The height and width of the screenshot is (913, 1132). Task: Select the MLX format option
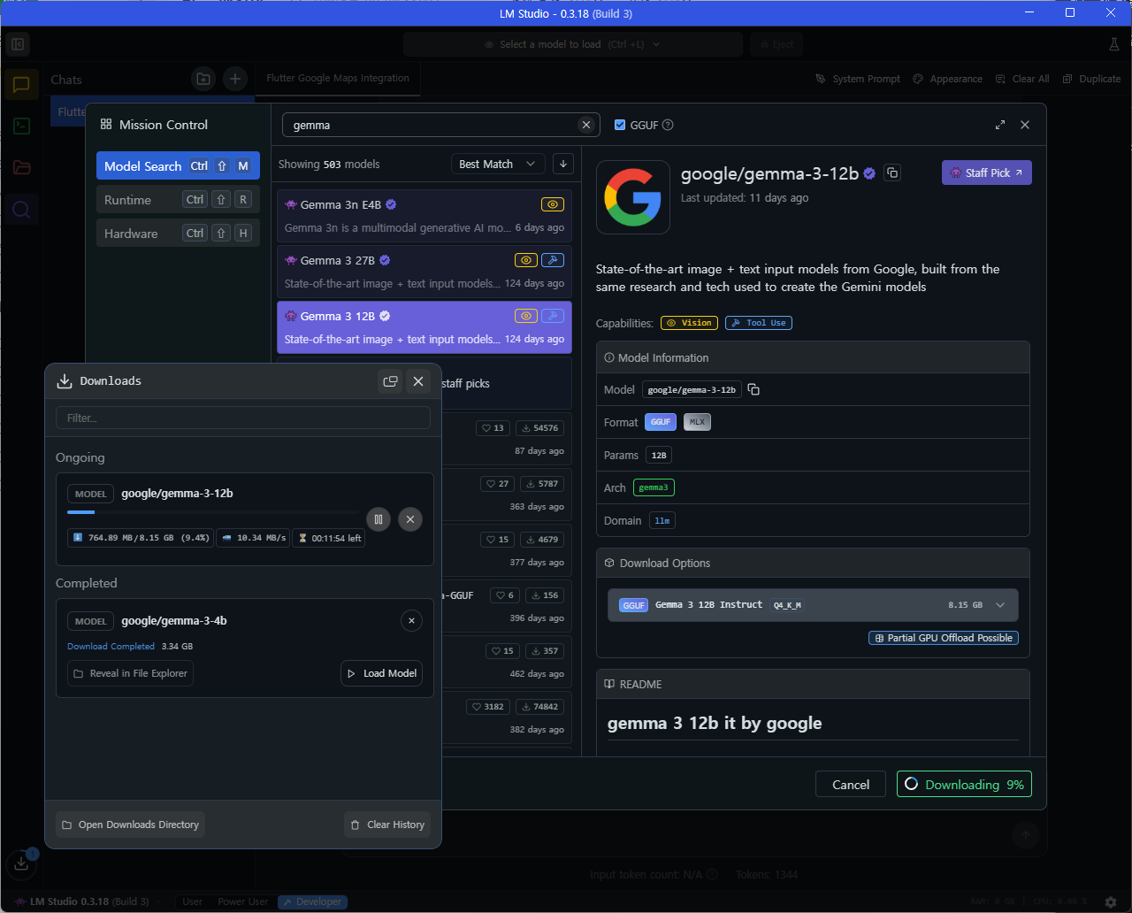697,422
